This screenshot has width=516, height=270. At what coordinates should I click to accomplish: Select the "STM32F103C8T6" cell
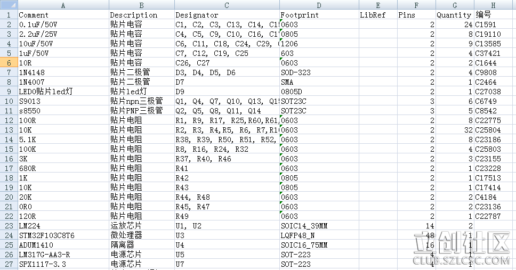63,235
